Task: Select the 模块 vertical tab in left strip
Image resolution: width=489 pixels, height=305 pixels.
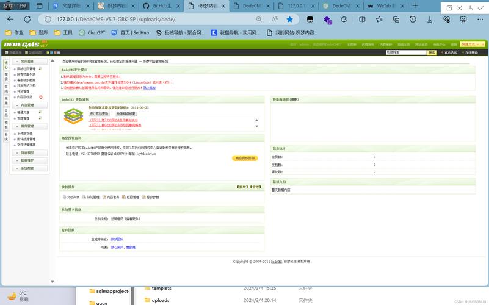Action: (x=6, y=76)
